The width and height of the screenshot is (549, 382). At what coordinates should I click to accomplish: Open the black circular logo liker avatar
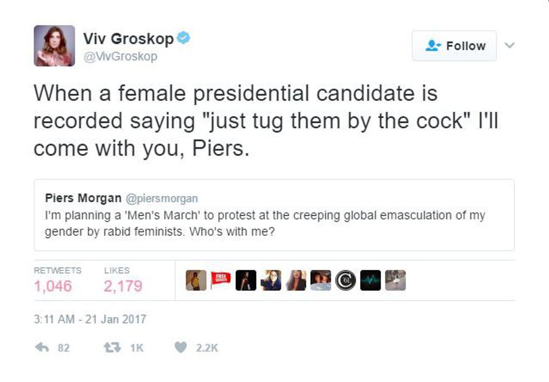[345, 280]
